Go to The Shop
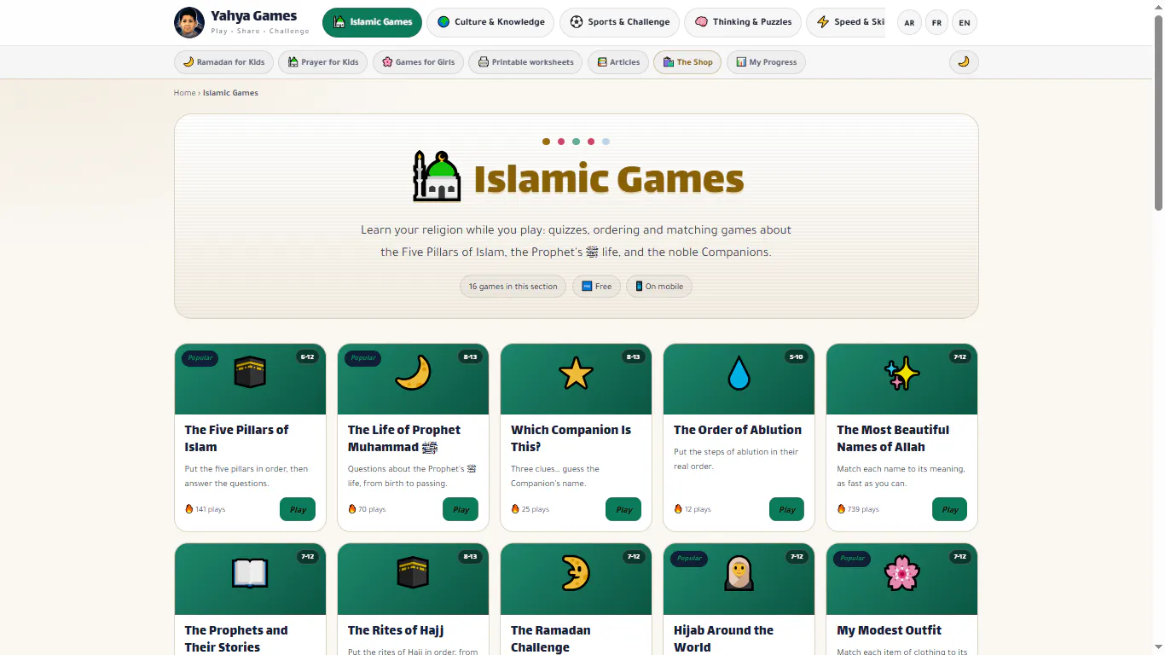 coord(687,62)
